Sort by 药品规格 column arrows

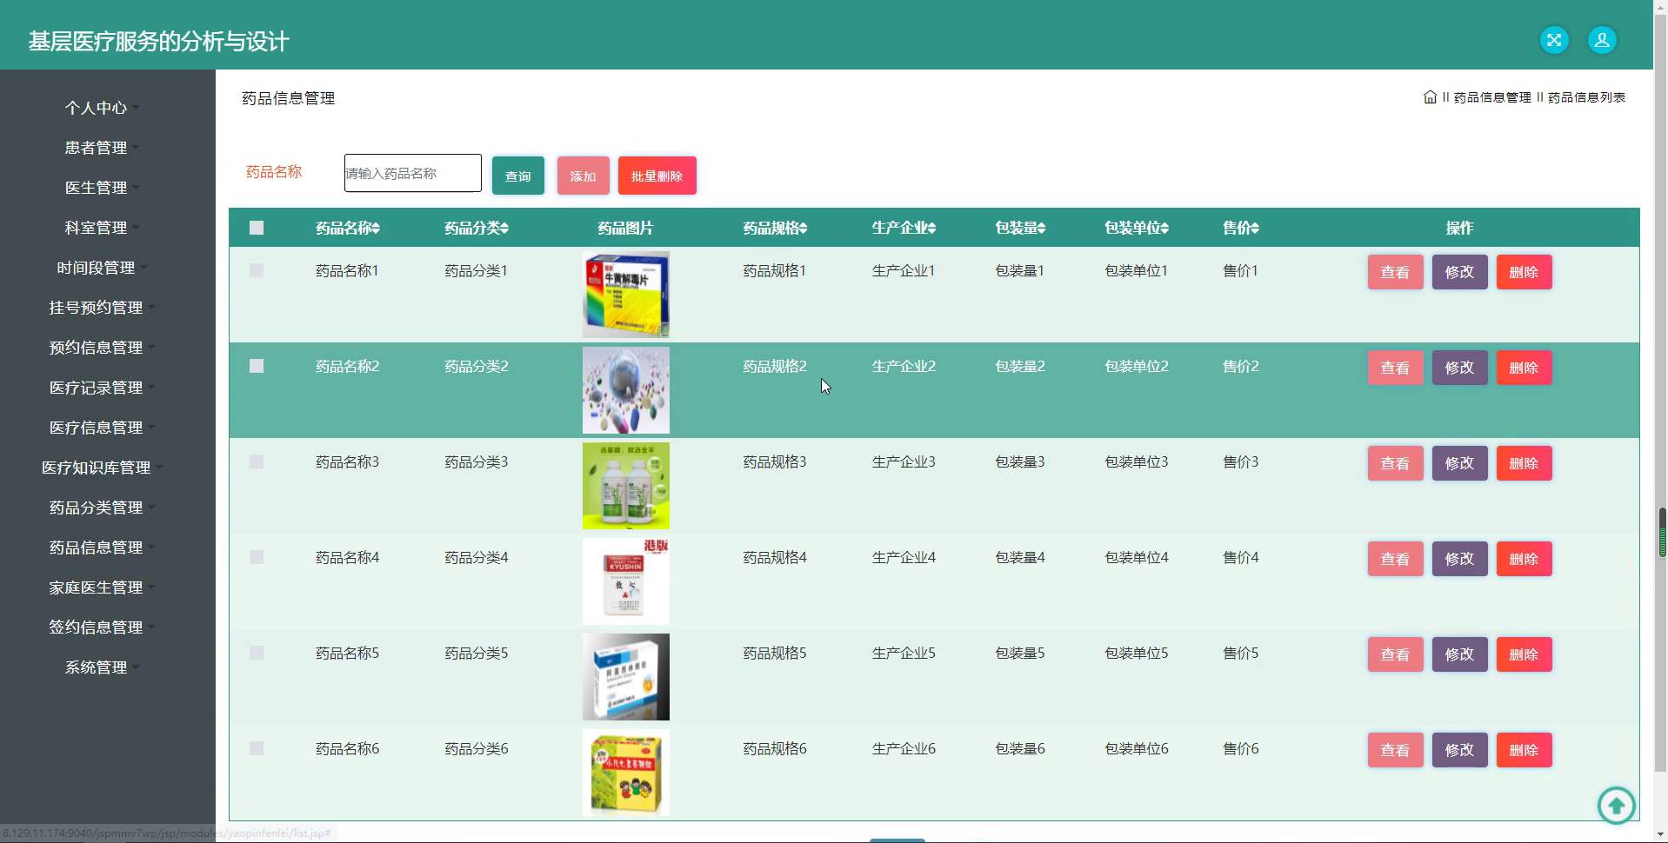803,229
